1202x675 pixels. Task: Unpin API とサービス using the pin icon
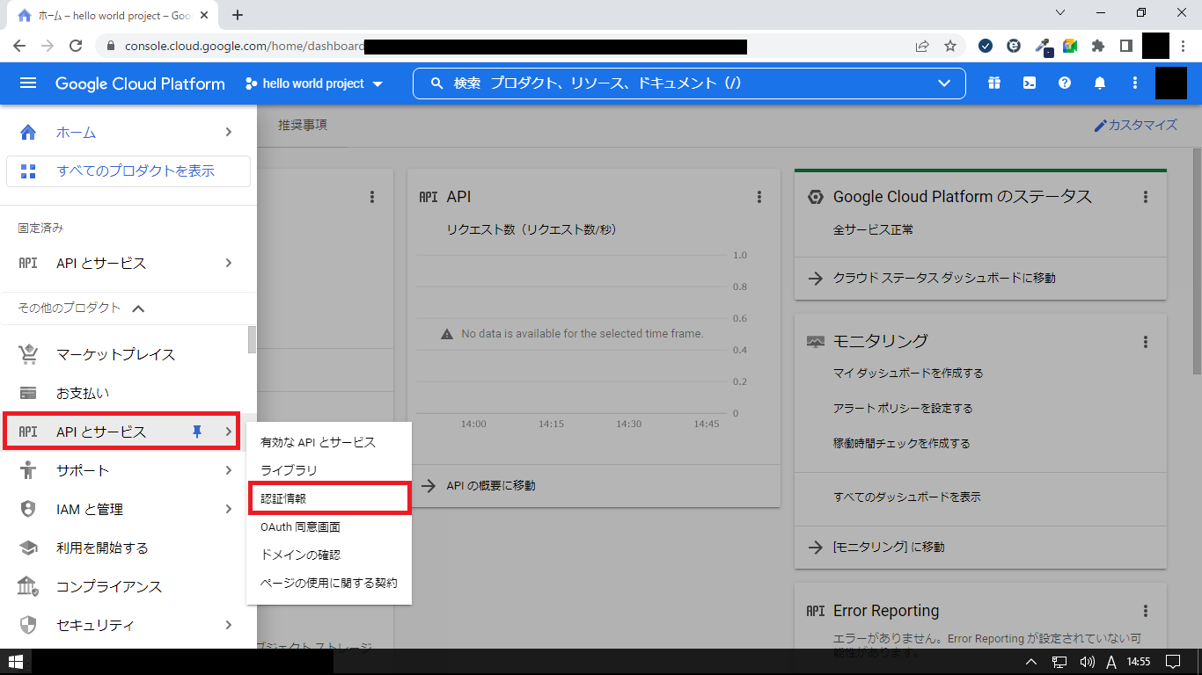click(197, 432)
